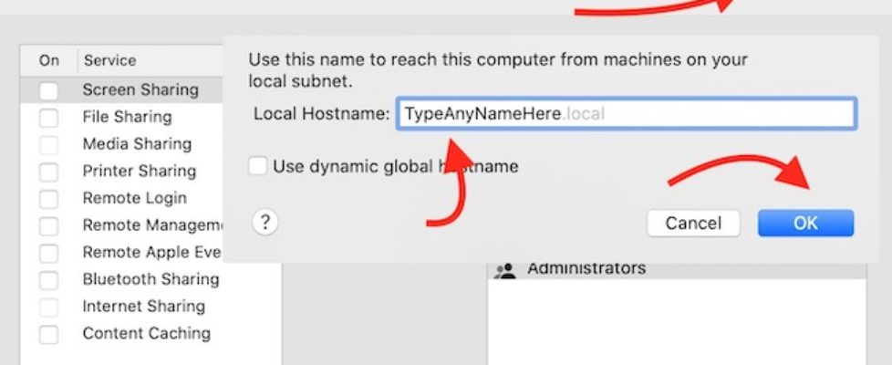Check the Media Sharing checkbox
The height and width of the screenshot is (365, 892).
click(48, 144)
